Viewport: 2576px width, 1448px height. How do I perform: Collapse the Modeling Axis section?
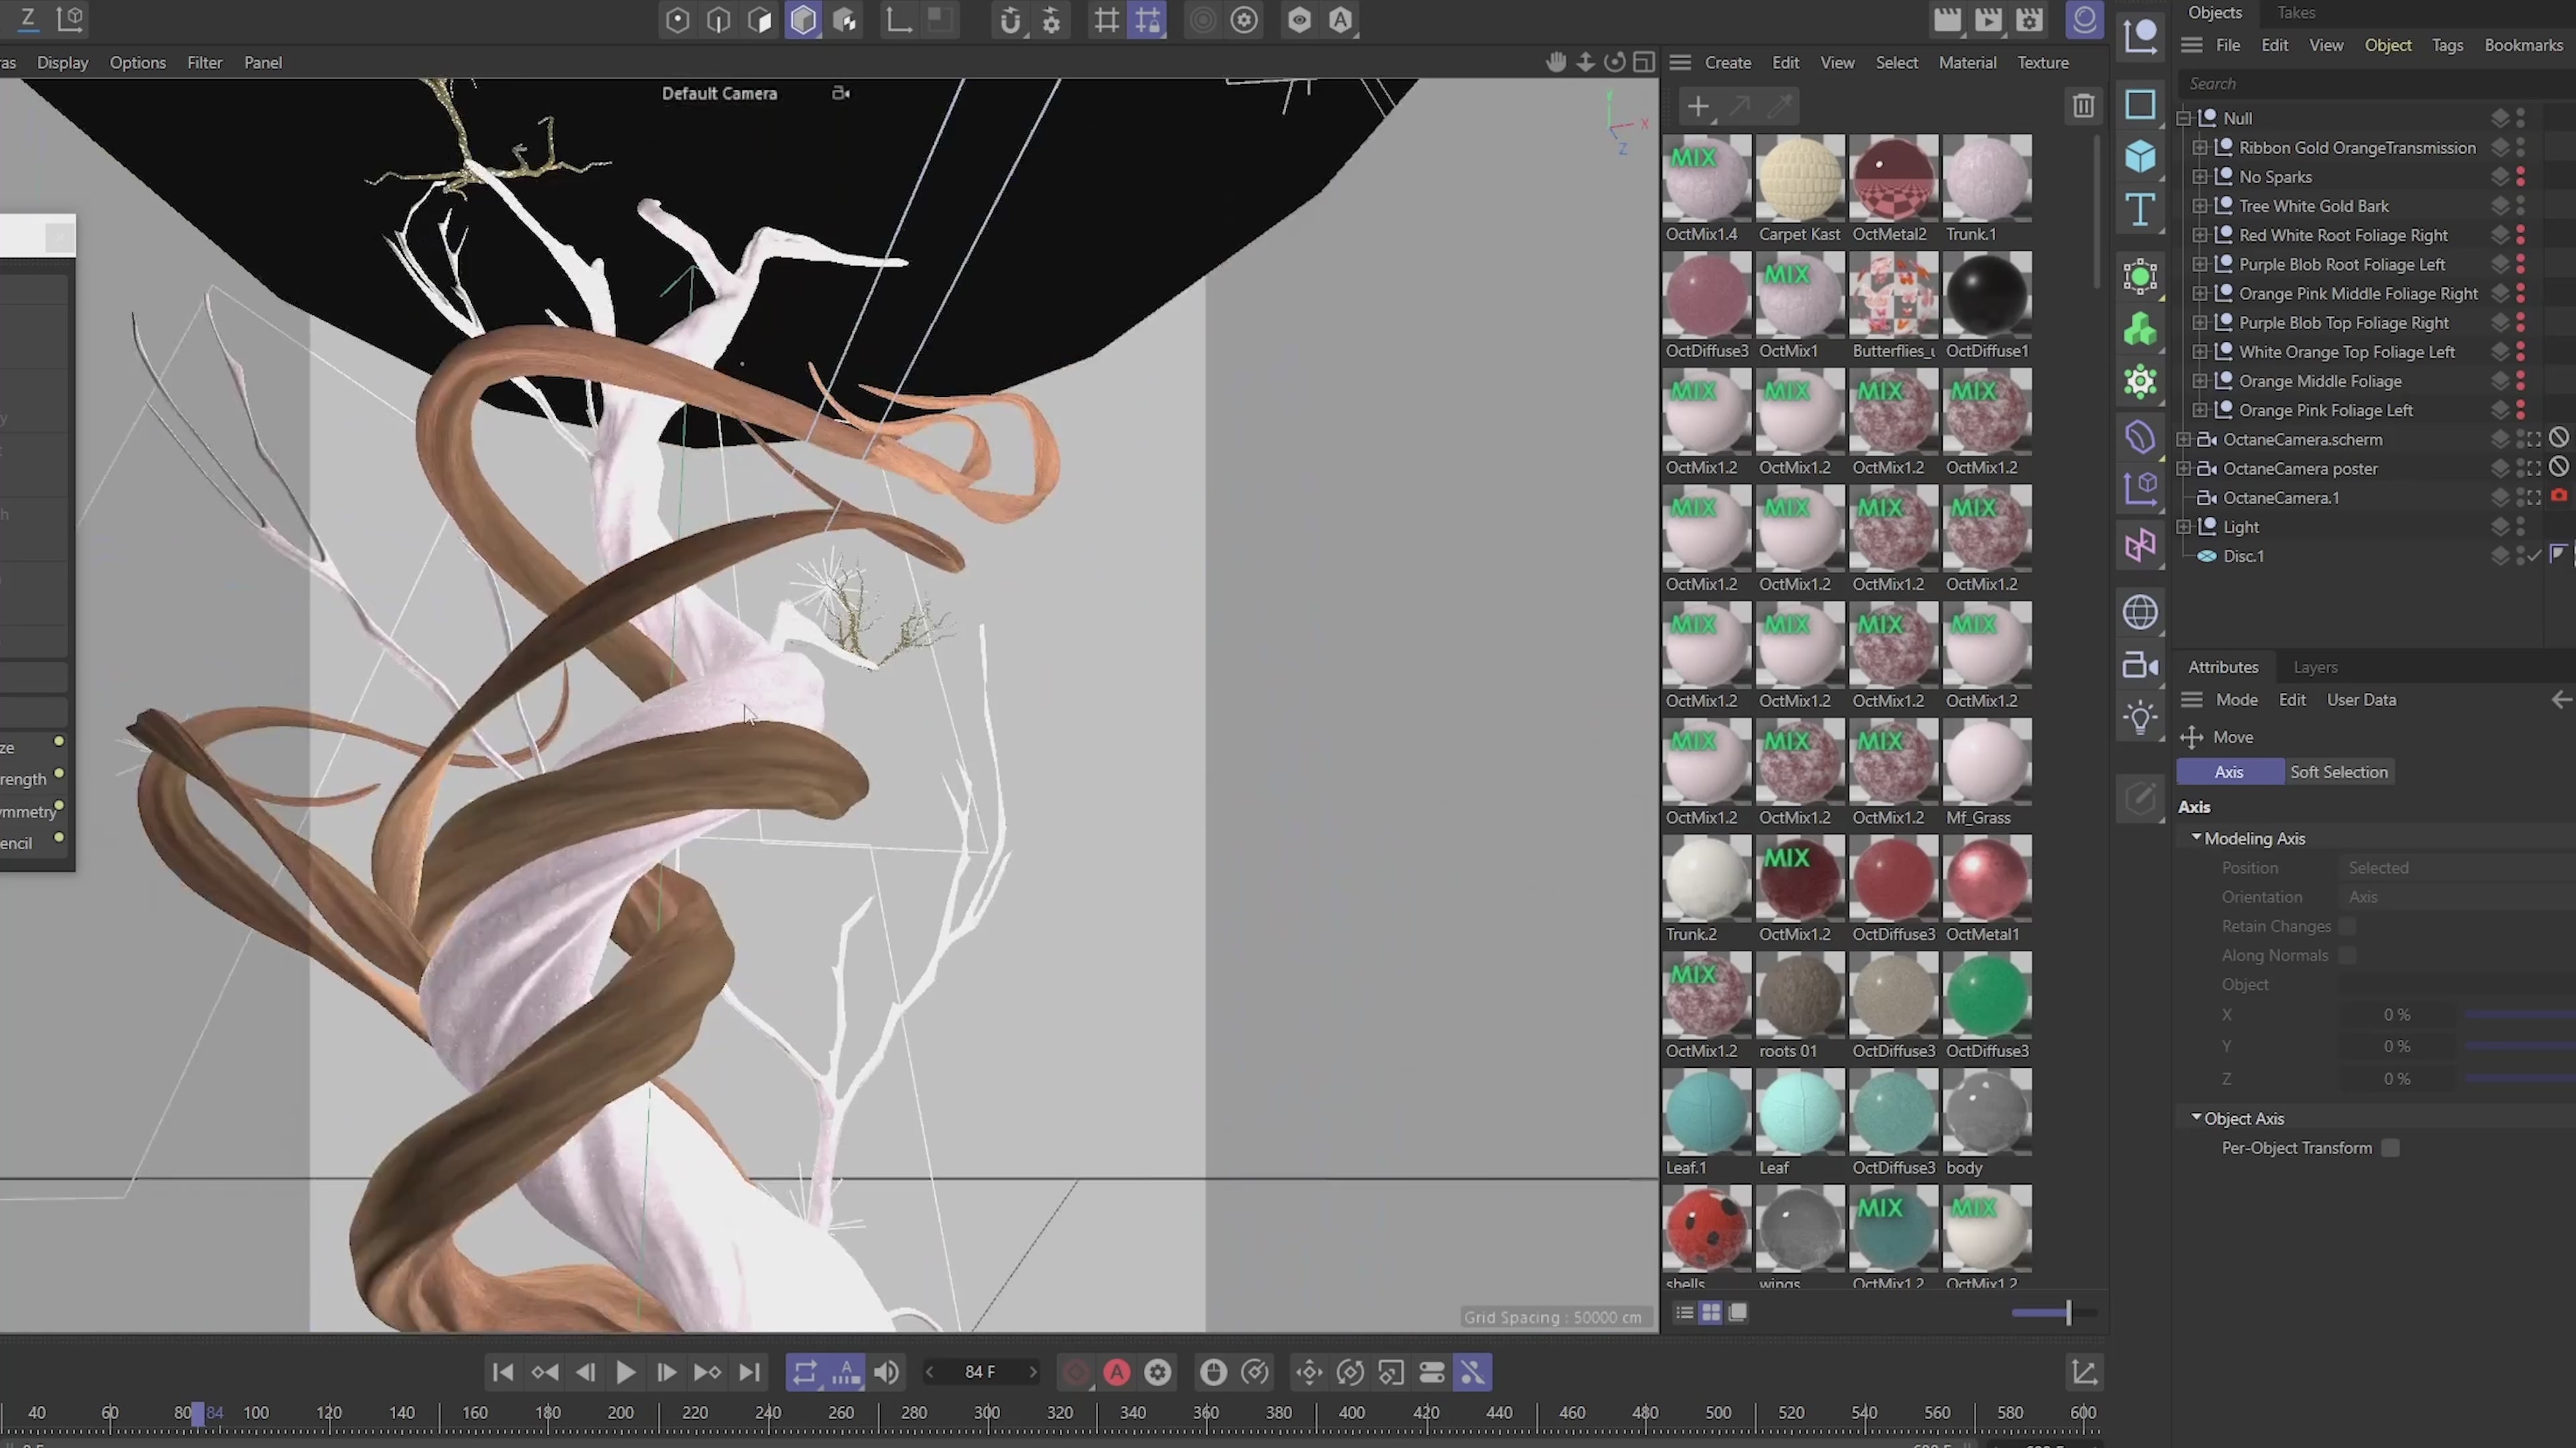pyautogui.click(x=2197, y=837)
